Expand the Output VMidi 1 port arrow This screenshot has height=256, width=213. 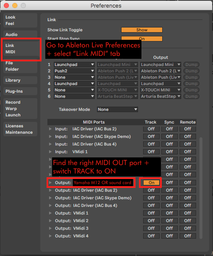(50, 213)
